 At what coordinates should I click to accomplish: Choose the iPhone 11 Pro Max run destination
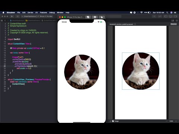click(45, 16)
